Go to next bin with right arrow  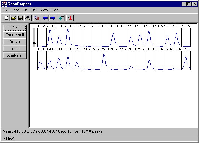[x=52, y=18]
